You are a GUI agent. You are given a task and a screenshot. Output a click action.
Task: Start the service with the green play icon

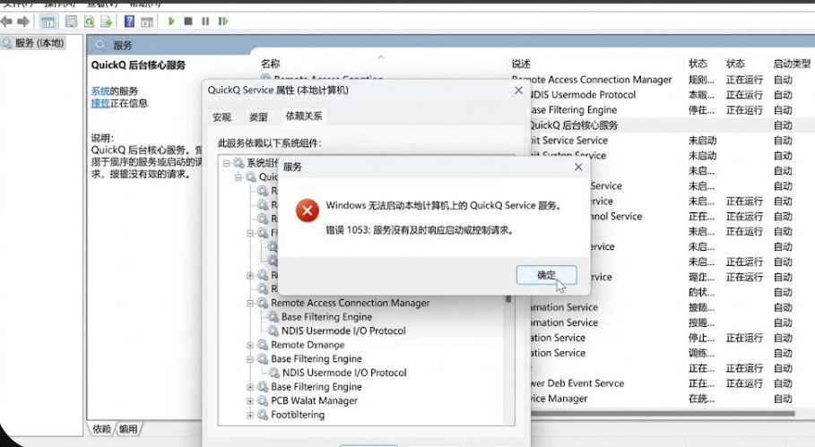171,21
